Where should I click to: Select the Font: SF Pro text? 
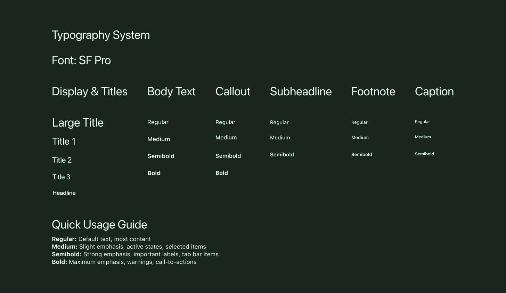[81, 61]
